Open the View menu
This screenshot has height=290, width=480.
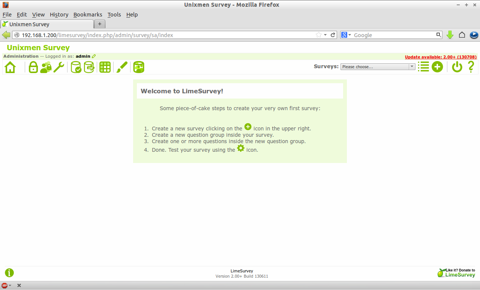tap(38, 15)
